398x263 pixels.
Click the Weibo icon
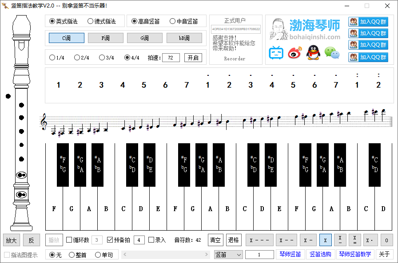coord(295,52)
